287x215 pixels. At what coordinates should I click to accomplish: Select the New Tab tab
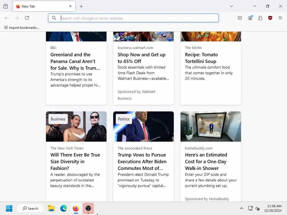click(44, 6)
